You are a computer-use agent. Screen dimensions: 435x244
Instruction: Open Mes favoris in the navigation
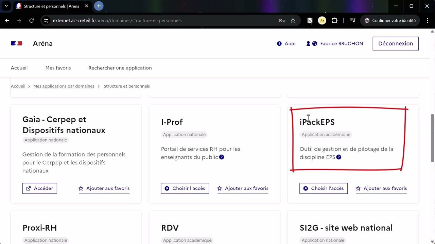(58, 68)
